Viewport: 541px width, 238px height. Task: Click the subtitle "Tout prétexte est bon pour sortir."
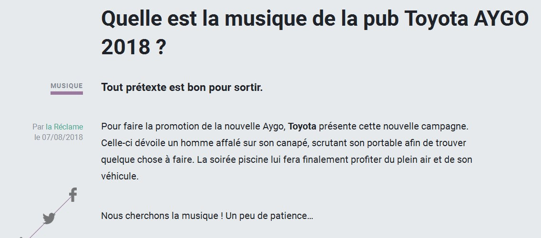(x=182, y=88)
